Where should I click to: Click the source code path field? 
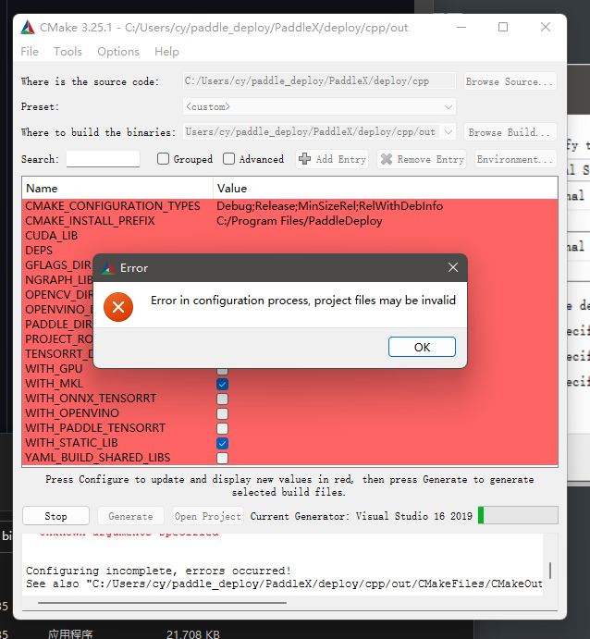pos(319,80)
